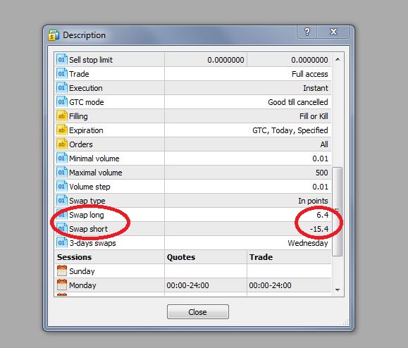Click the Maximal volume row

coord(193,173)
